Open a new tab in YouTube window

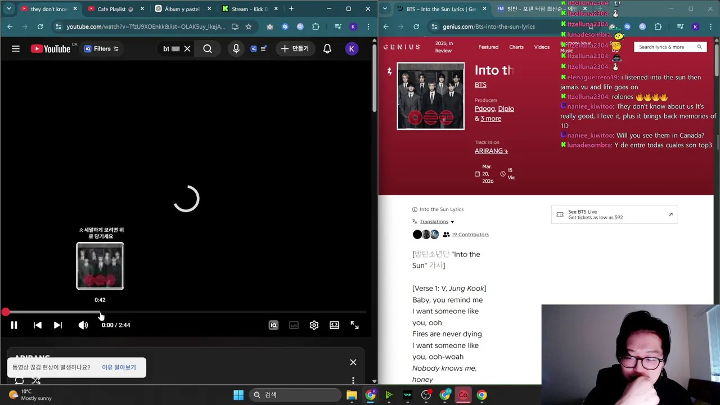click(291, 9)
